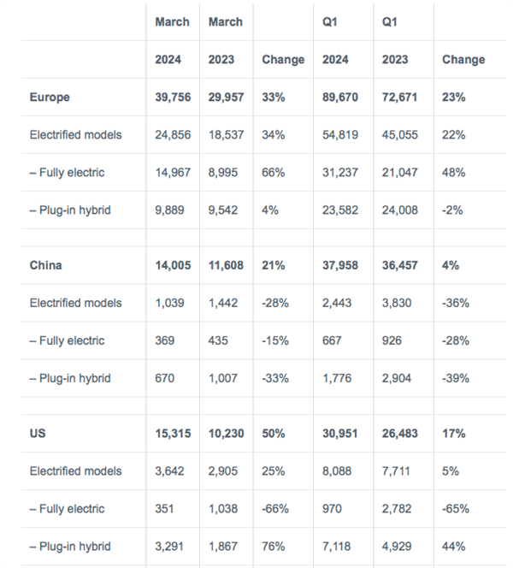Select the 76% change cell
513x568 pixels.
click(274, 547)
